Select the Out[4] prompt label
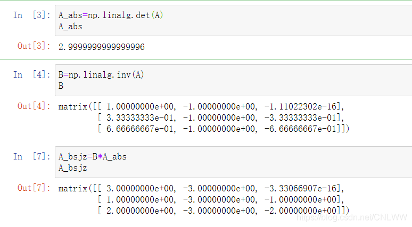This screenshot has width=412, height=227. pyautogui.click(x=34, y=106)
